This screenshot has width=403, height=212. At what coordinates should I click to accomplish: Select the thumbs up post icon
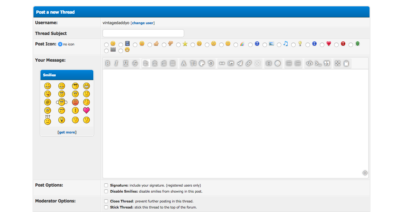(150, 45)
